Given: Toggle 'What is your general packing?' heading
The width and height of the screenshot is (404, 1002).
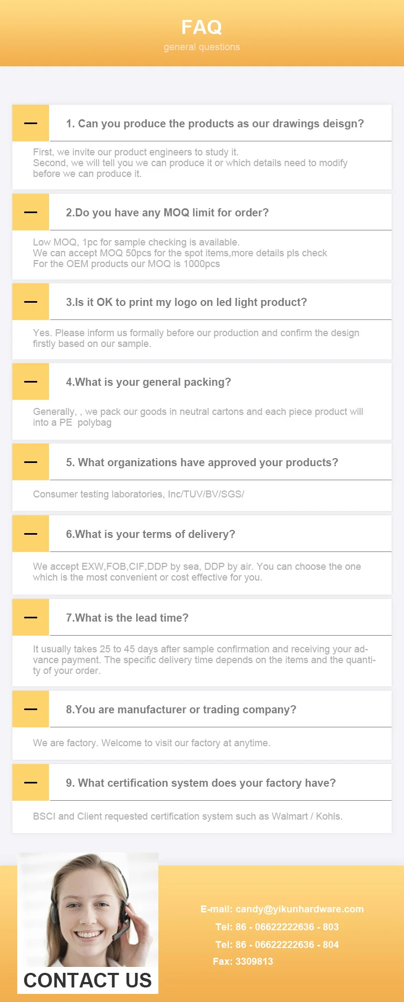Looking at the screenshot, I should [x=148, y=382].
